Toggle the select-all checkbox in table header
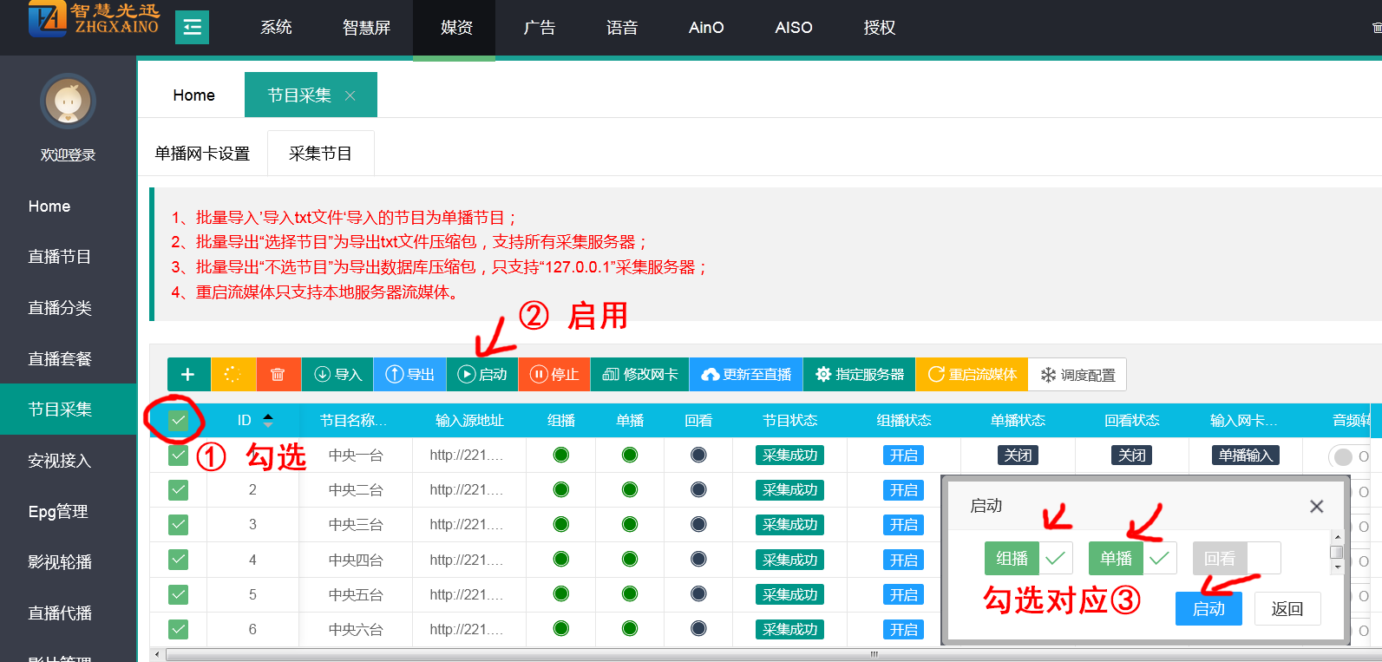This screenshot has height=662, width=1382. (x=178, y=421)
